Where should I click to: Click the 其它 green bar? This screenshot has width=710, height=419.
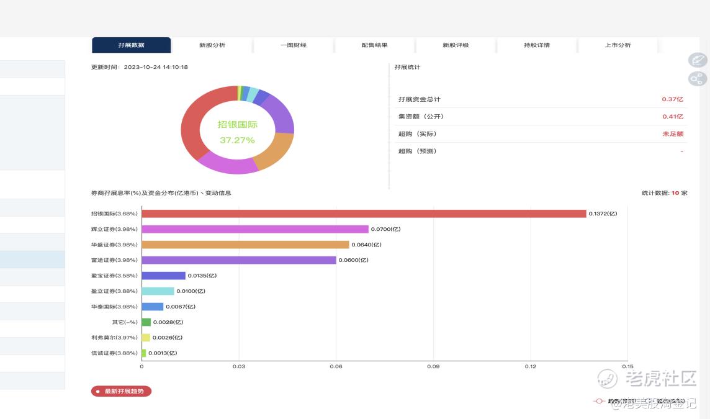146,322
